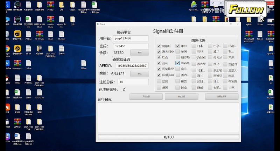
Task: Focus the 注册总数 total count field
Action: coord(133,82)
